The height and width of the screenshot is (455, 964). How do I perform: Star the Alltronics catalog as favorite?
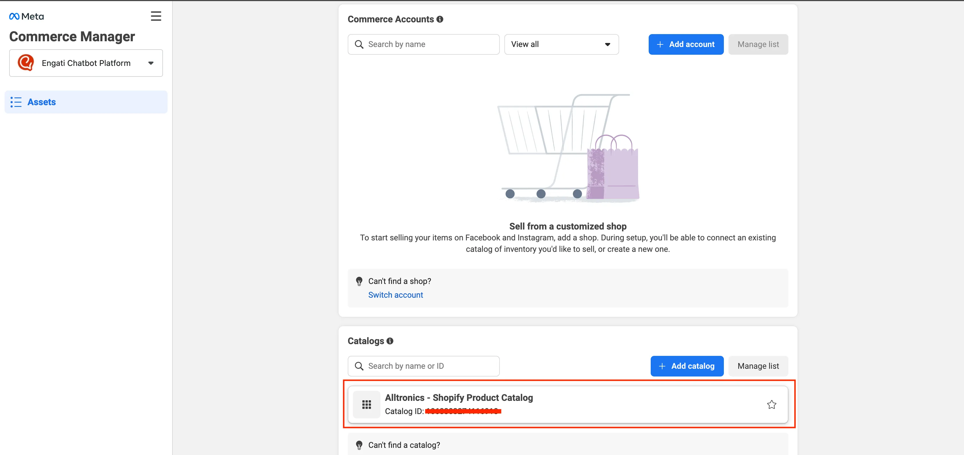(771, 405)
